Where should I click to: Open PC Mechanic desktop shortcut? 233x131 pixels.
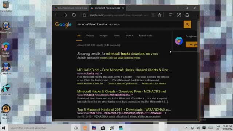[6, 68]
